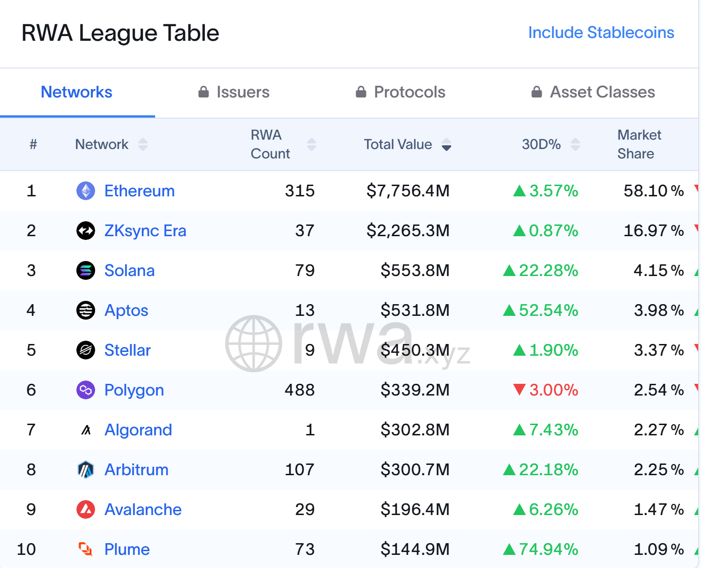The height and width of the screenshot is (568, 701).
Task: Open the Protocols tab
Action: pos(401,92)
